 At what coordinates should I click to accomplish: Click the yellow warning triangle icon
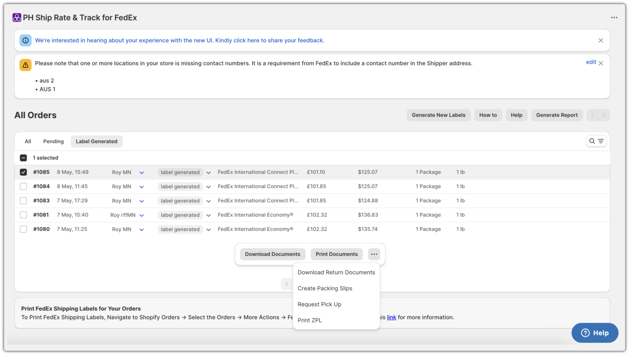(26, 65)
